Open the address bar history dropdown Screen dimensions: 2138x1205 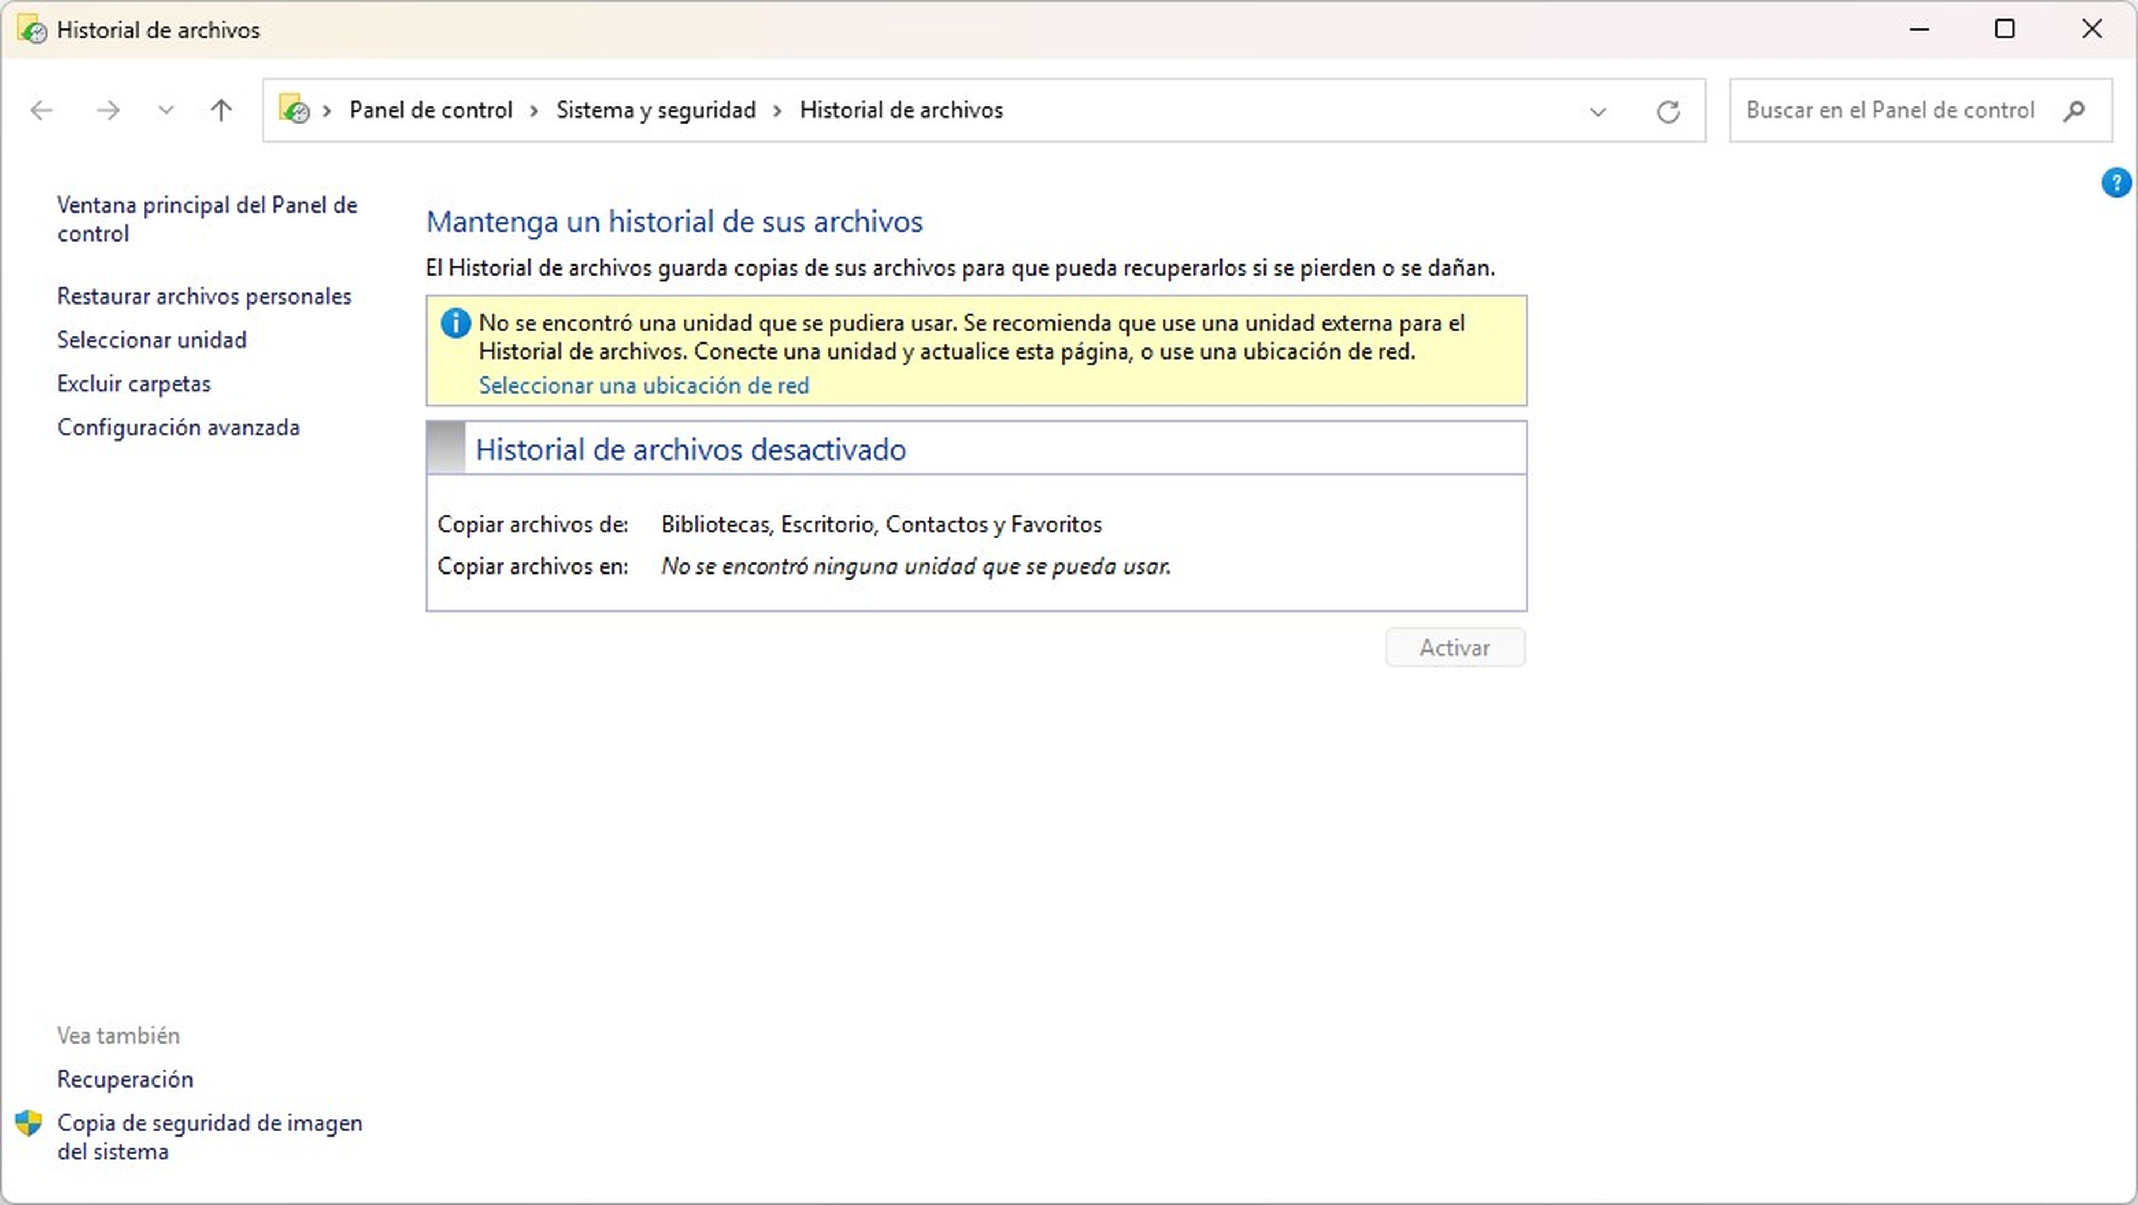[1598, 111]
